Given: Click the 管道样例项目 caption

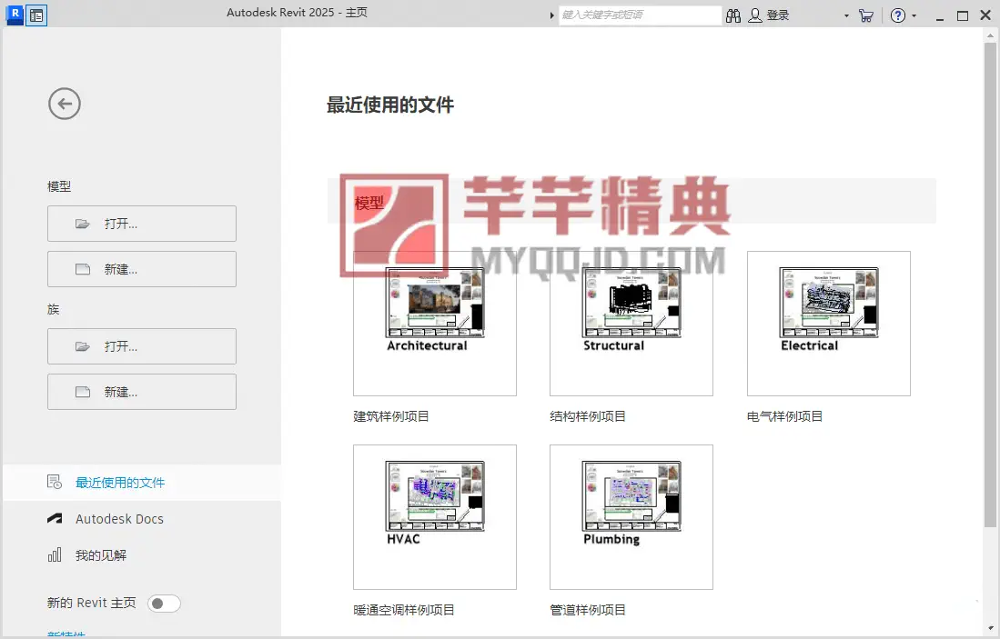Looking at the screenshot, I should [588, 610].
